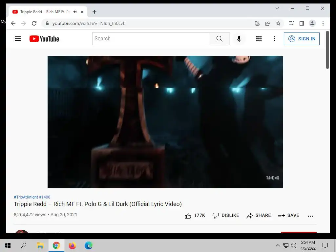Close the Trippie Redd tab

click(x=82, y=12)
